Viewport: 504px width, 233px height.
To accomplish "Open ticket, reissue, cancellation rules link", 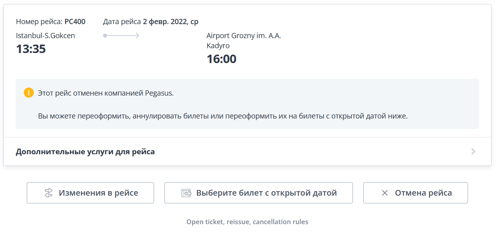I will point(247,222).
